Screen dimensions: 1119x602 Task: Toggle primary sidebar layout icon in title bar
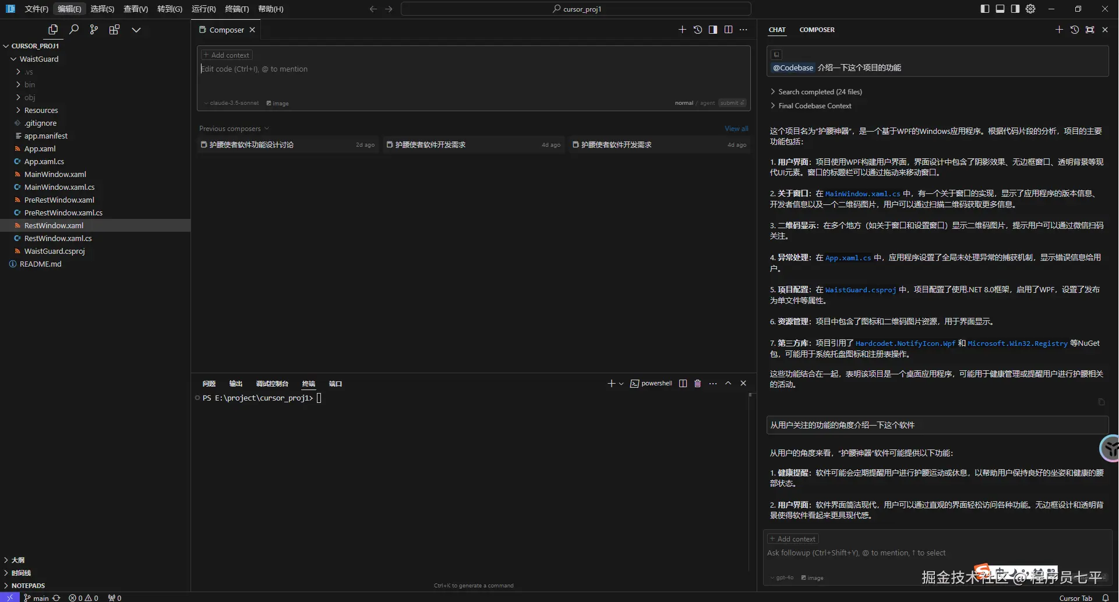tap(985, 9)
